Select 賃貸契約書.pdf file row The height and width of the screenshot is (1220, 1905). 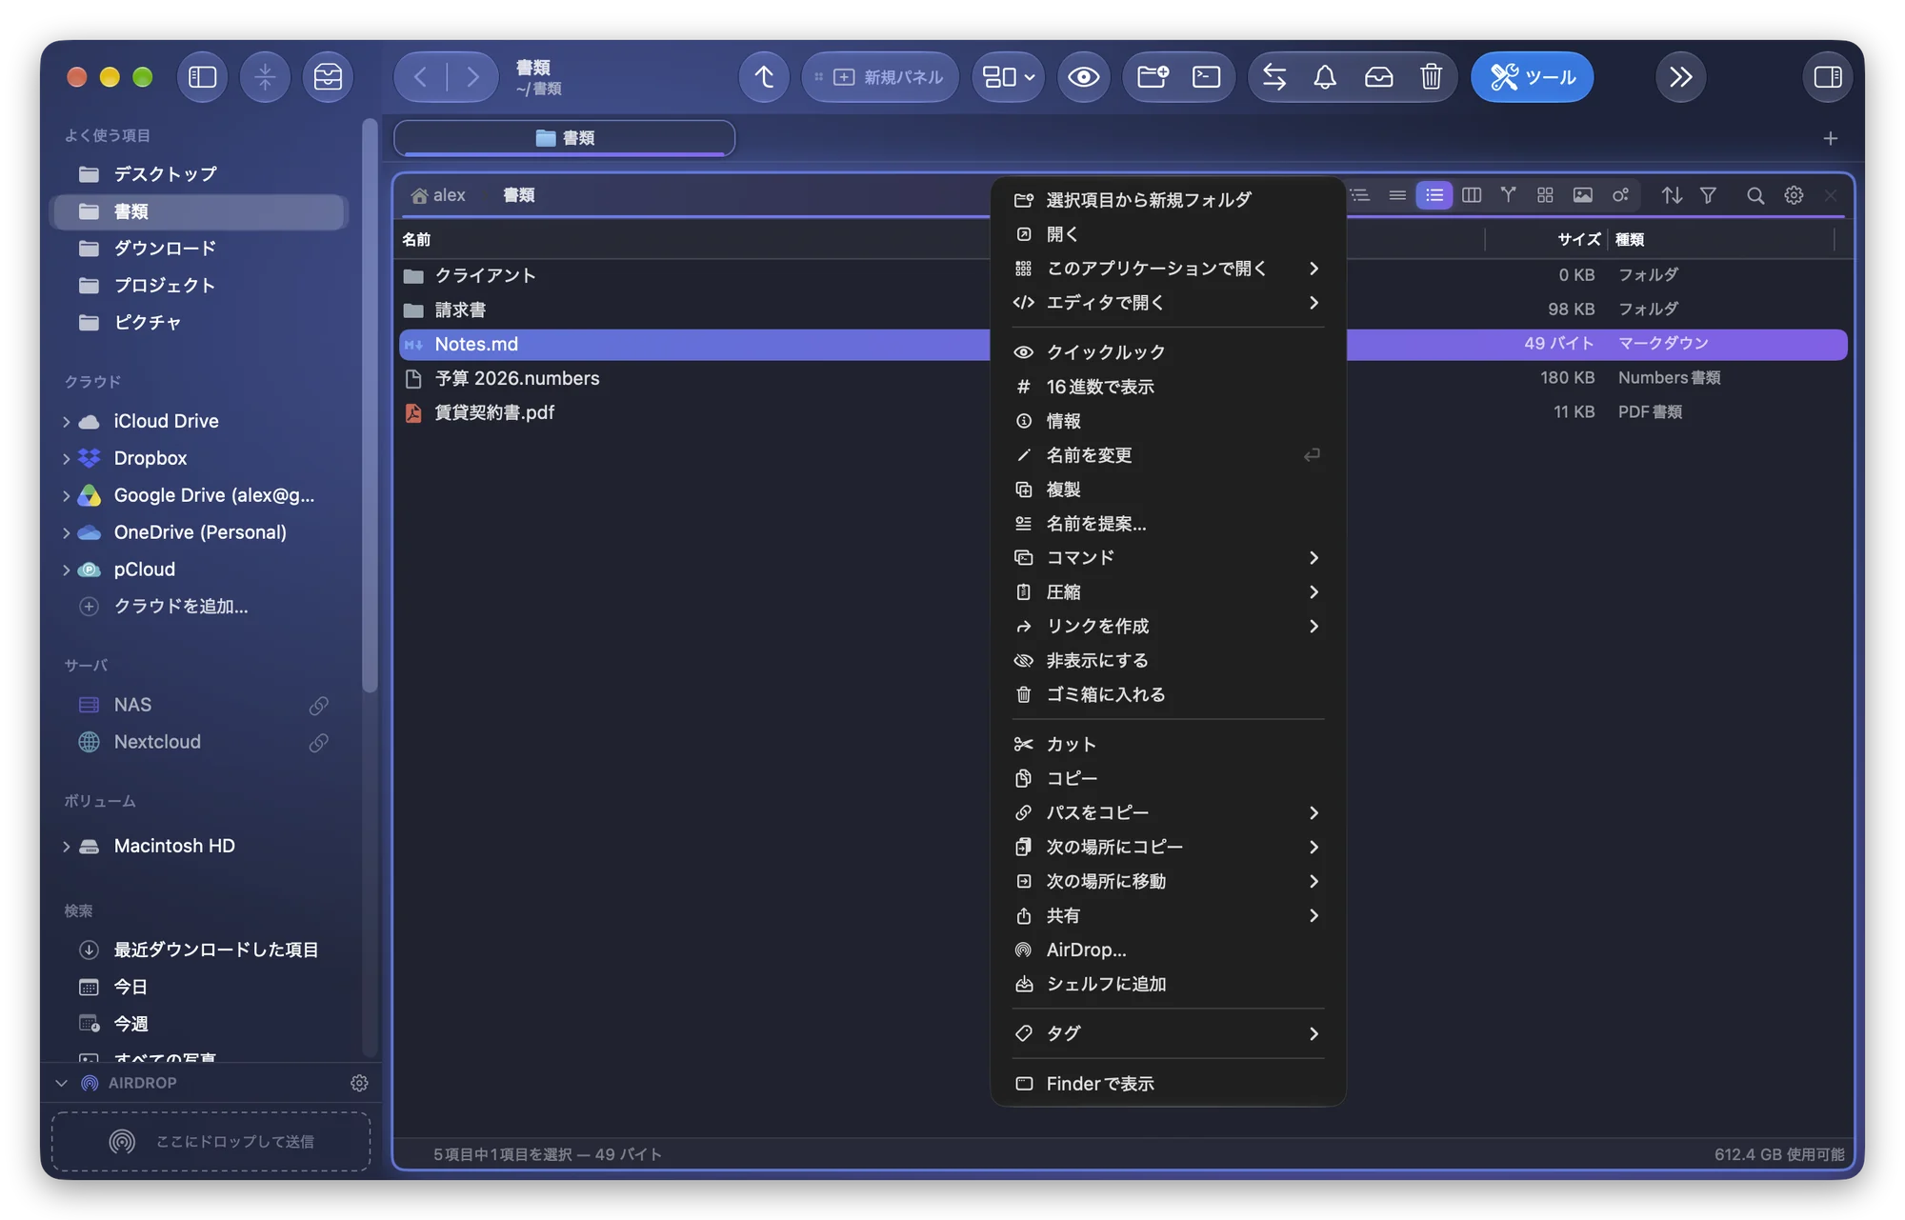[x=1123, y=412]
